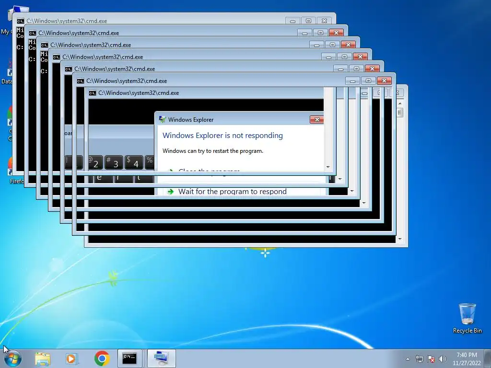Click scrollbar thumb of the widest cmd window
The width and height of the screenshot is (491, 368).
click(400, 112)
